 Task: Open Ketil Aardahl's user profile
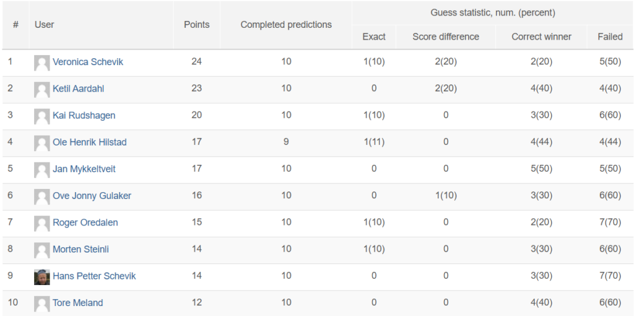78,89
